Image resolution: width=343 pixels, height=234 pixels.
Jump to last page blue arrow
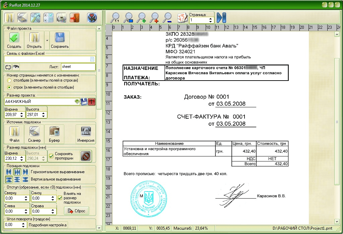click(x=221, y=18)
